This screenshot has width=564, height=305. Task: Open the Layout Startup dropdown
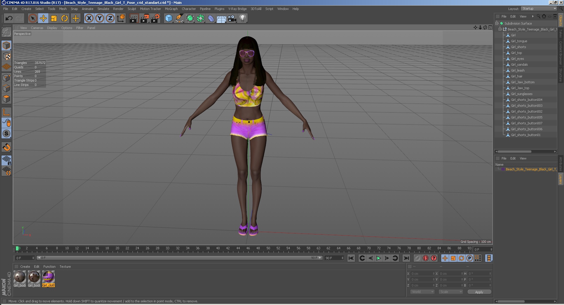[539, 9]
